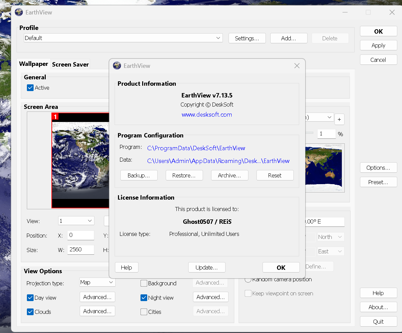Click the Help button in the About dialog

[126, 267]
